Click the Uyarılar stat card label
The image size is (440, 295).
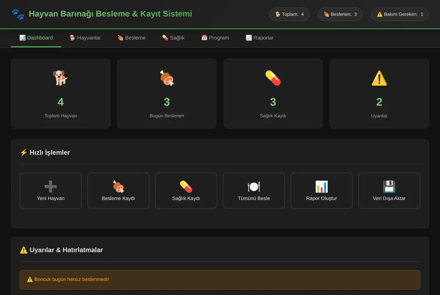point(379,116)
